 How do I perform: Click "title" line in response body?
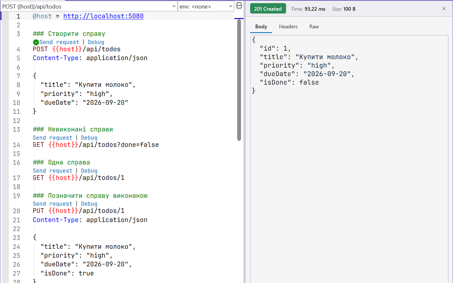(309, 57)
